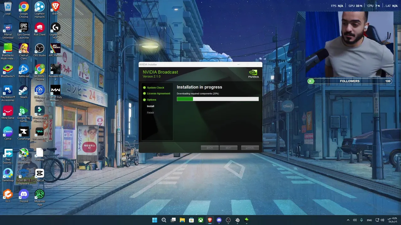
Task: Open the Resident Evil 4 shortcut
Action: click(55, 72)
